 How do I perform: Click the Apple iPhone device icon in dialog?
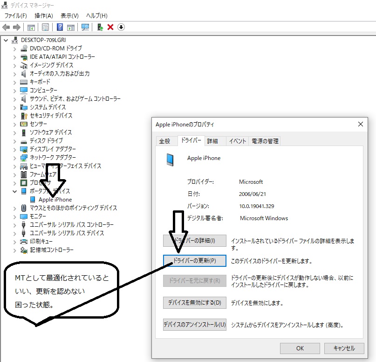click(170, 160)
